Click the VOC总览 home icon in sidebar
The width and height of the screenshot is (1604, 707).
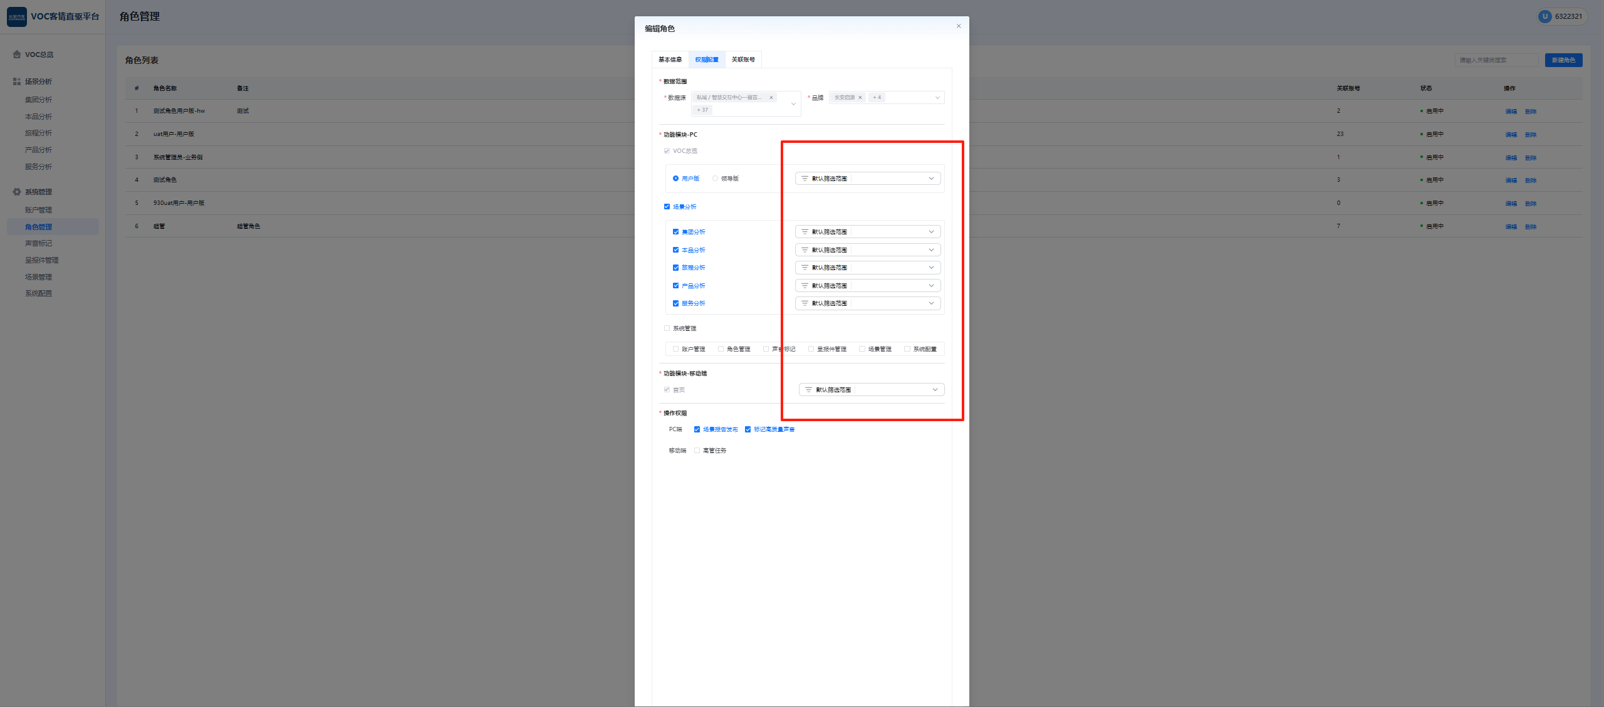17,55
